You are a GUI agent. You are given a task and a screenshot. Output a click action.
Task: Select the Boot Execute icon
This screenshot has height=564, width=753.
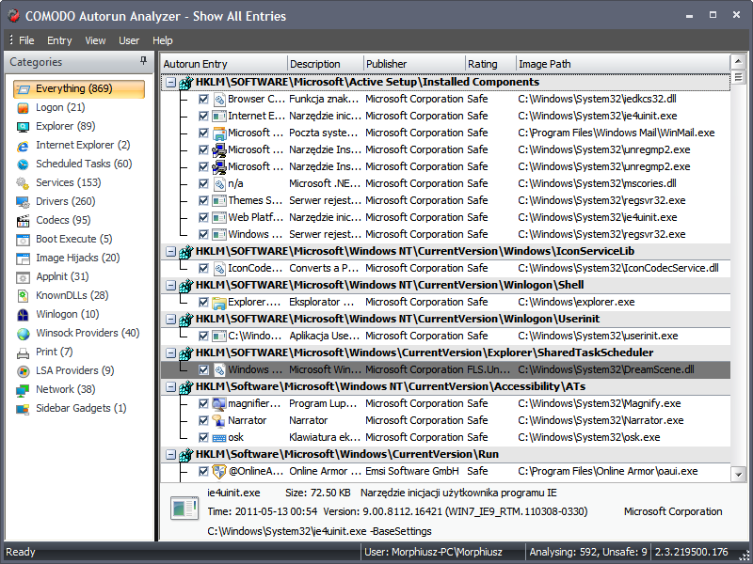[23, 240]
